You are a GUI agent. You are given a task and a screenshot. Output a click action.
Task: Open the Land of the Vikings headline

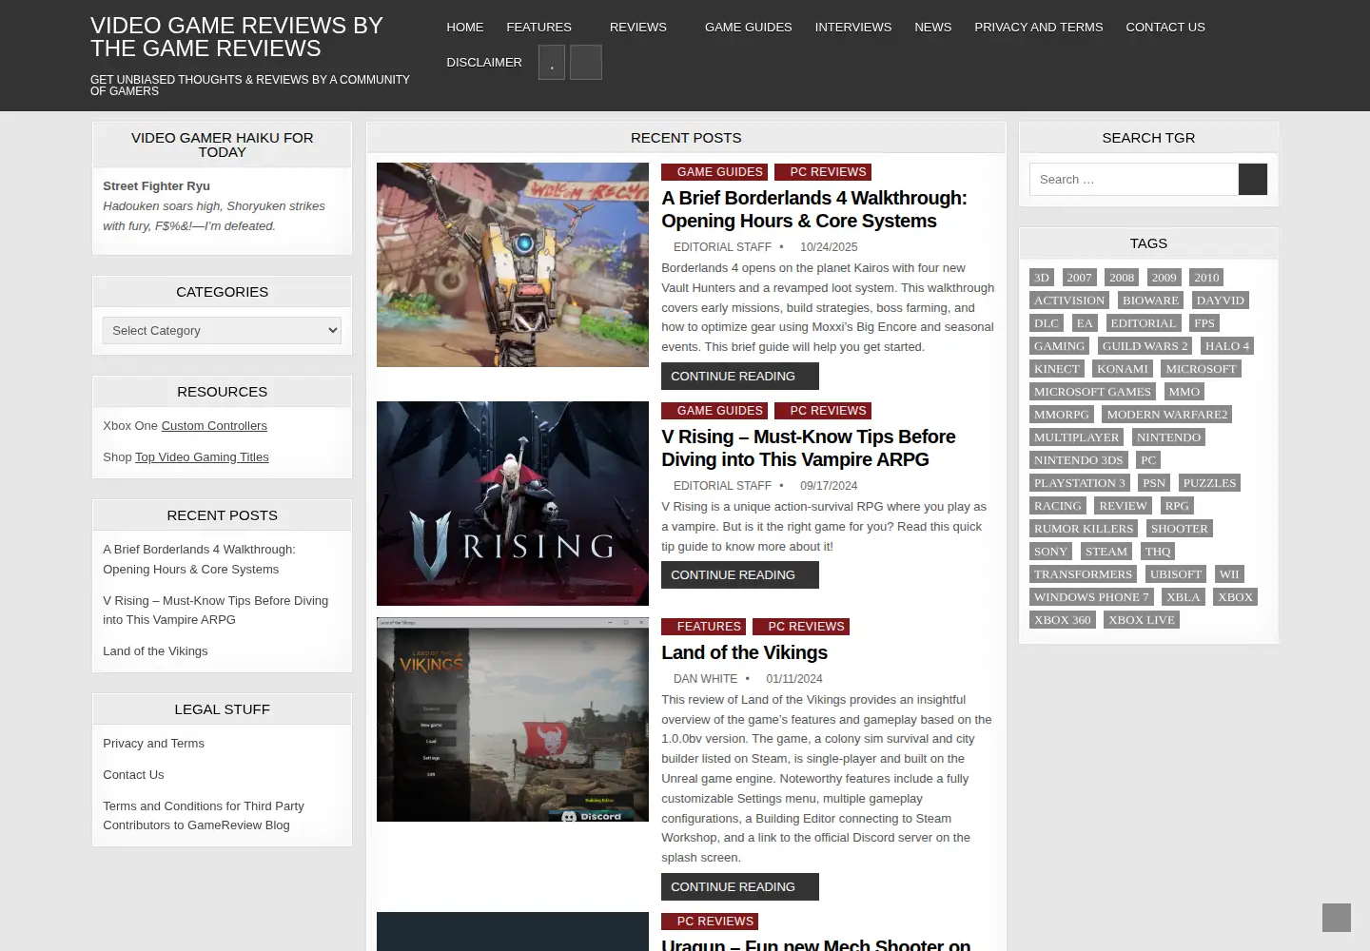744,652
